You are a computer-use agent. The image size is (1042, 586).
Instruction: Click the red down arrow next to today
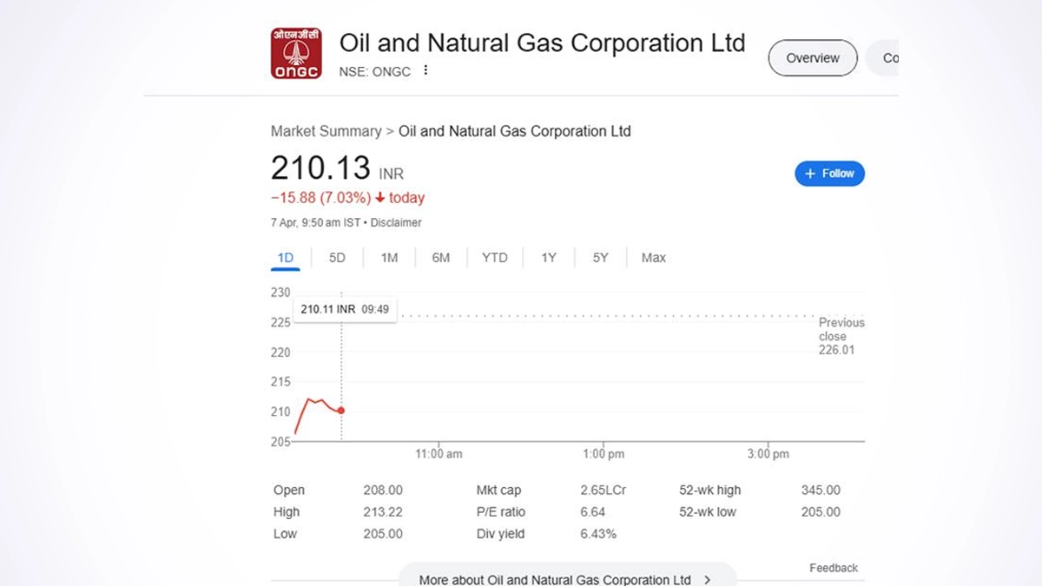(379, 198)
